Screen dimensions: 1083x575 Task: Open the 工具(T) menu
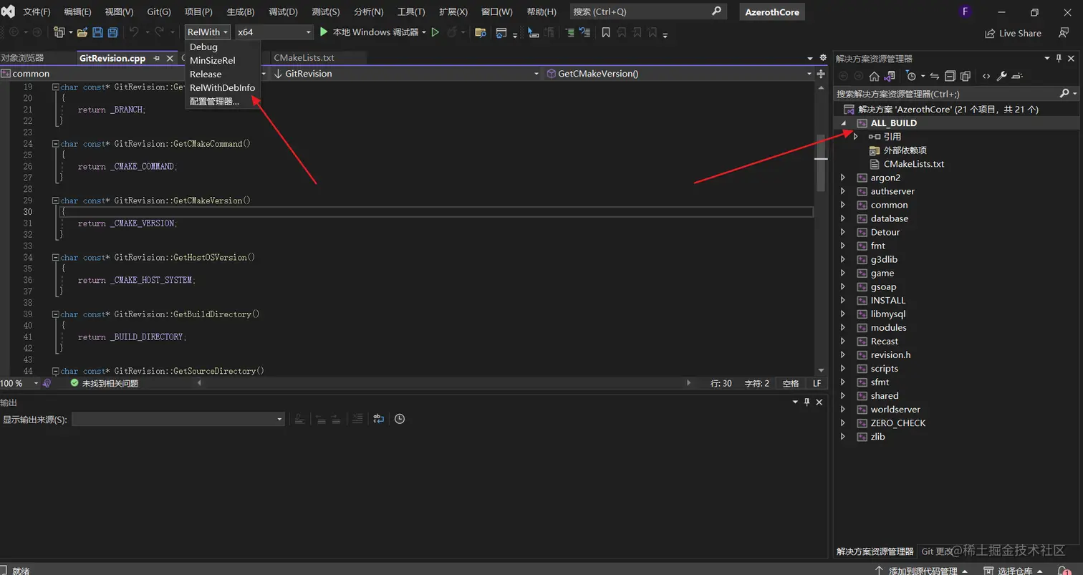click(411, 12)
